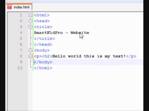The width and height of the screenshot is (149, 111).
Task: Click the closing </p> tag
Action: [131, 56]
